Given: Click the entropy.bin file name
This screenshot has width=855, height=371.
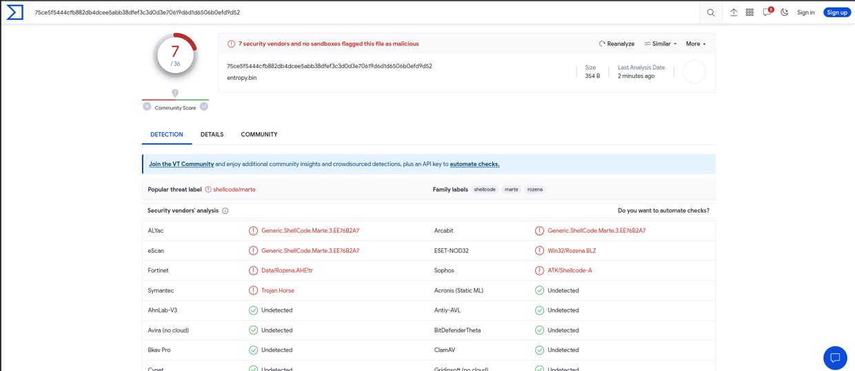Looking at the screenshot, I should (x=241, y=78).
